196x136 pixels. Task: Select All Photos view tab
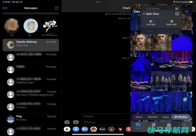tap(181, 117)
